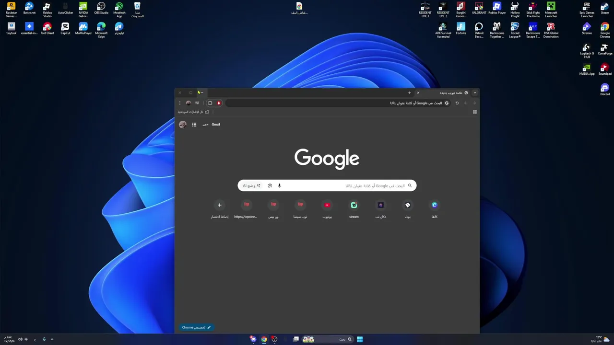Viewport: 614px width, 345px height.
Task: Open the بوت shortcut tile
Action: coord(408,209)
